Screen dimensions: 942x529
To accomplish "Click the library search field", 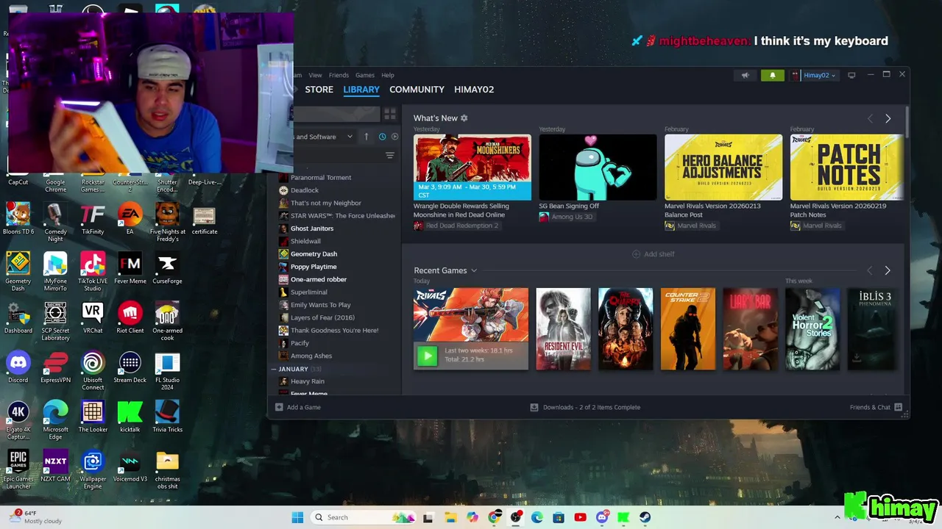I will (x=336, y=114).
